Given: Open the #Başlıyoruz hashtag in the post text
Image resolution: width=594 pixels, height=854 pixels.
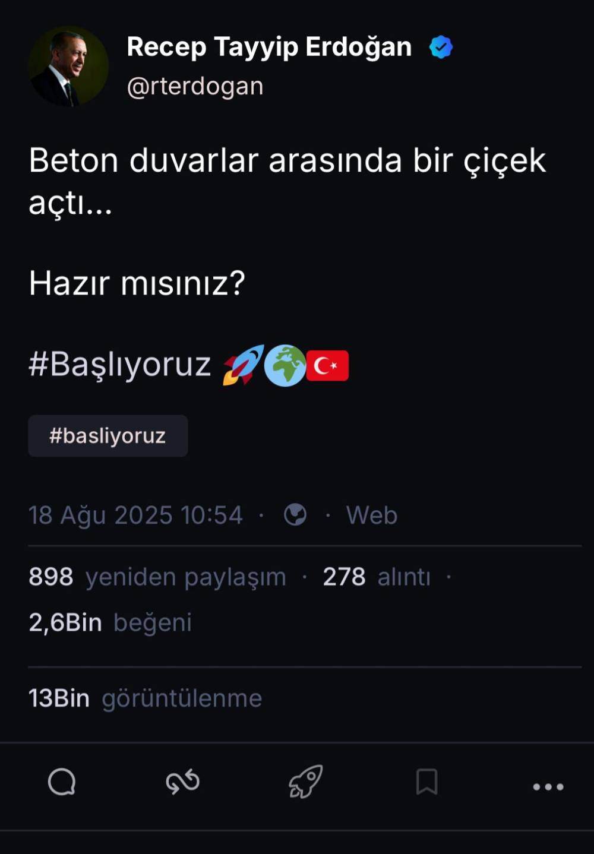Looking at the screenshot, I should 119,364.
